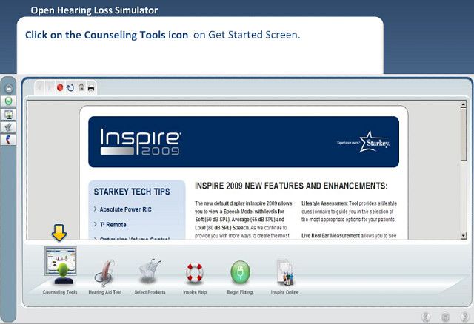This screenshot has height=324, width=474.
Task: Click the green Begin Fitting plug icon
Action: point(240,272)
